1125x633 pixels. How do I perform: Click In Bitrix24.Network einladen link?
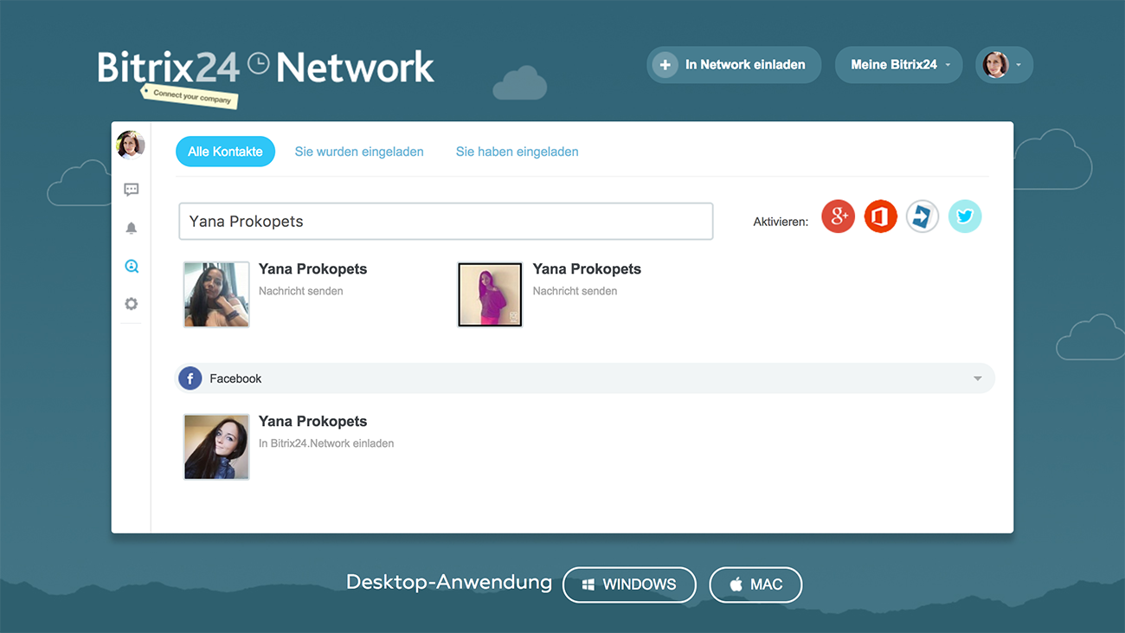[x=326, y=443]
